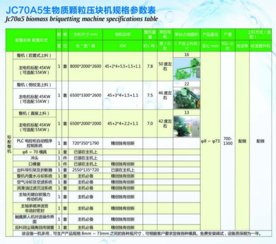The height and width of the screenshot is (244, 276).
Task: Select the footer note starting '该设备一机多用'
Action: [141, 233]
